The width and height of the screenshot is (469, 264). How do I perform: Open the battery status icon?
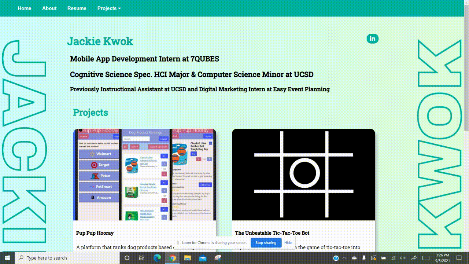(383, 258)
